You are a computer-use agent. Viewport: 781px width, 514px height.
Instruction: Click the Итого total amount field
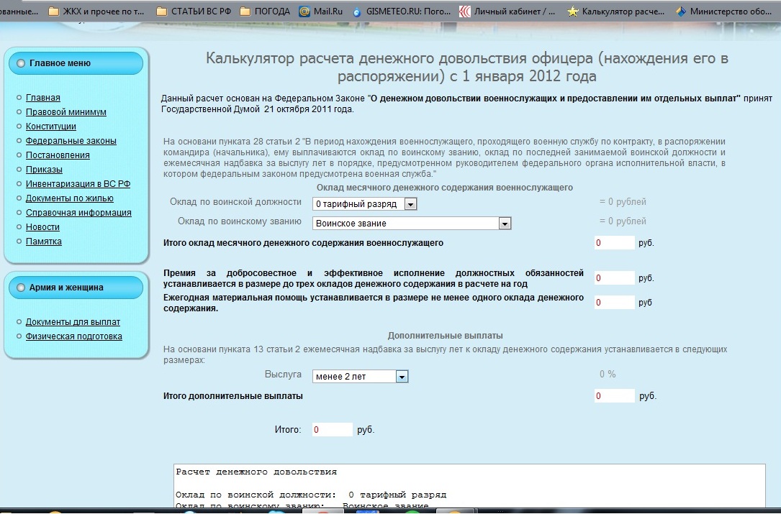pos(332,430)
